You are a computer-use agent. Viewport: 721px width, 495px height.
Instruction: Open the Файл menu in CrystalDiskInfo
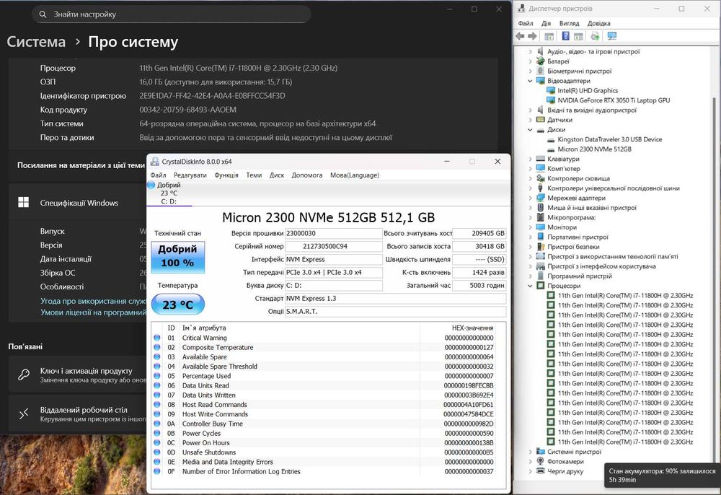(158, 175)
